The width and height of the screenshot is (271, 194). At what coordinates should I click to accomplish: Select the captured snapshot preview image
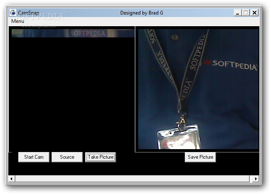click(x=199, y=89)
